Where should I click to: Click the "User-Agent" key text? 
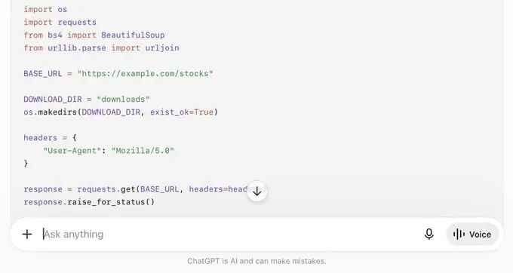click(72, 151)
